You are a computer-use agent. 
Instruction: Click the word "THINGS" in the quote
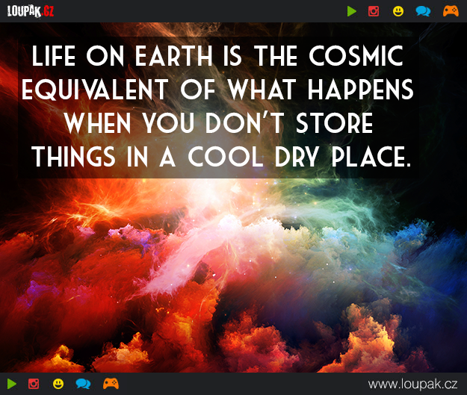coord(73,156)
